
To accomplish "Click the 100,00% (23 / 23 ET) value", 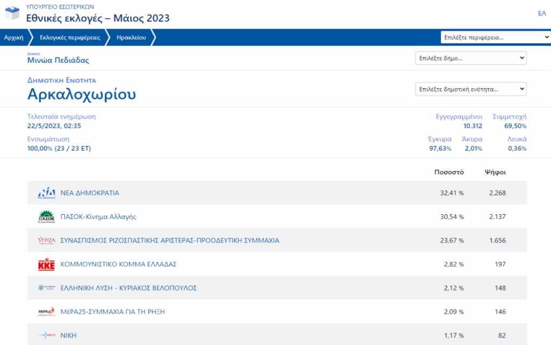I will click(59, 148).
